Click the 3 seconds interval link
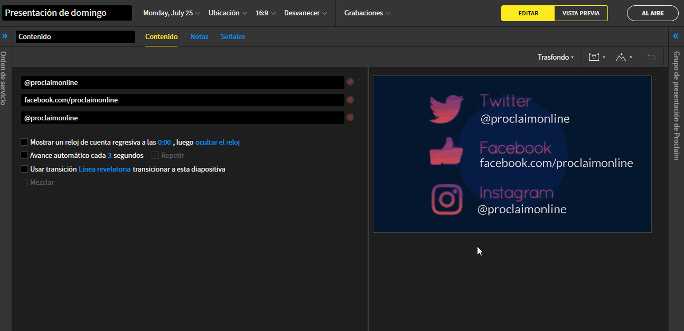Viewport: 684px width, 331px height. point(109,156)
